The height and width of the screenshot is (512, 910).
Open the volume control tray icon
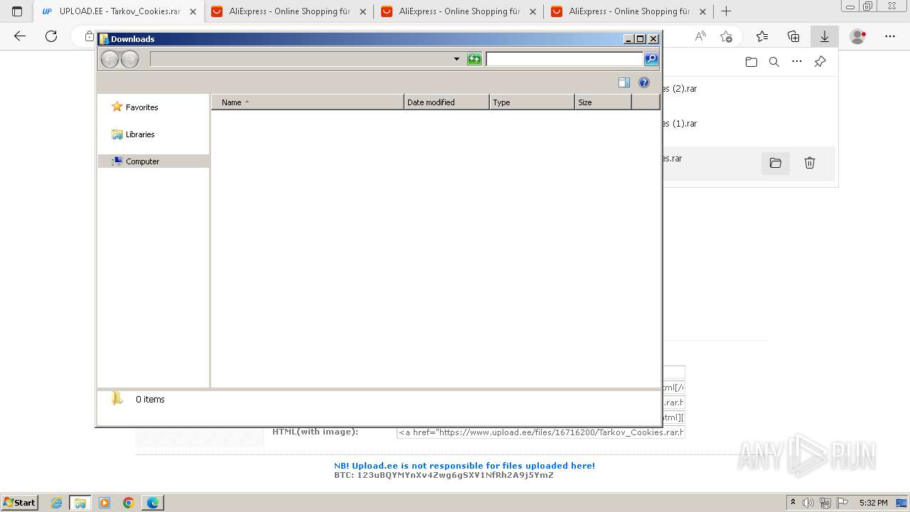click(808, 503)
